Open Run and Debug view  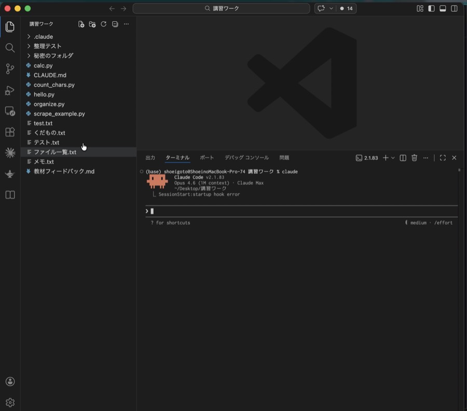[x=10, y=90]
